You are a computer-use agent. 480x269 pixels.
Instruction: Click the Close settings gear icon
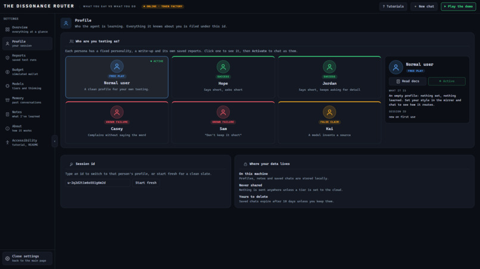7,258
